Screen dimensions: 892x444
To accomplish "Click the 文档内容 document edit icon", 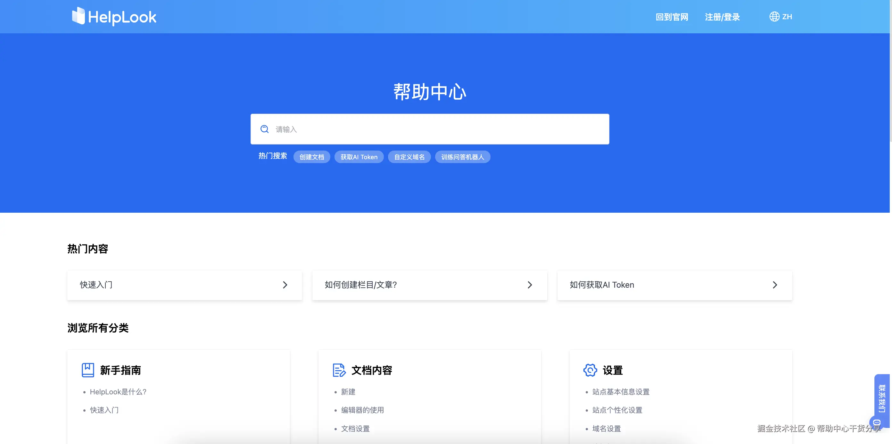I will click(x=339, y=370).
